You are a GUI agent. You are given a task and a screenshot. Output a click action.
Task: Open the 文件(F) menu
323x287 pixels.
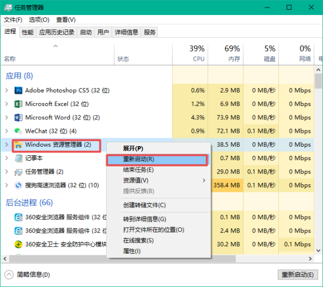(13, 20)
